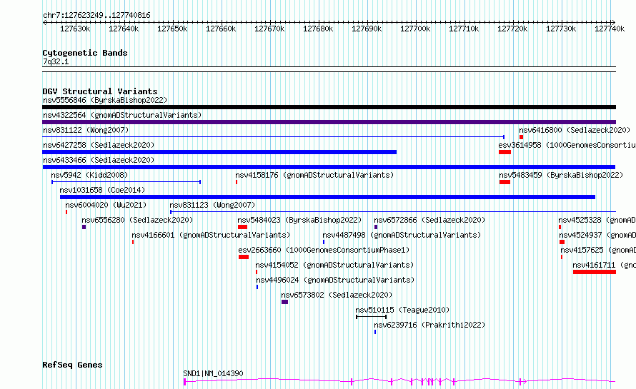Click the red nsv6004020 variant marker

coord(66,212)
